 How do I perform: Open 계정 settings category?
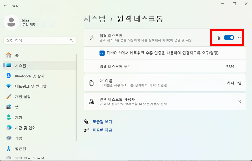point(40,117)
